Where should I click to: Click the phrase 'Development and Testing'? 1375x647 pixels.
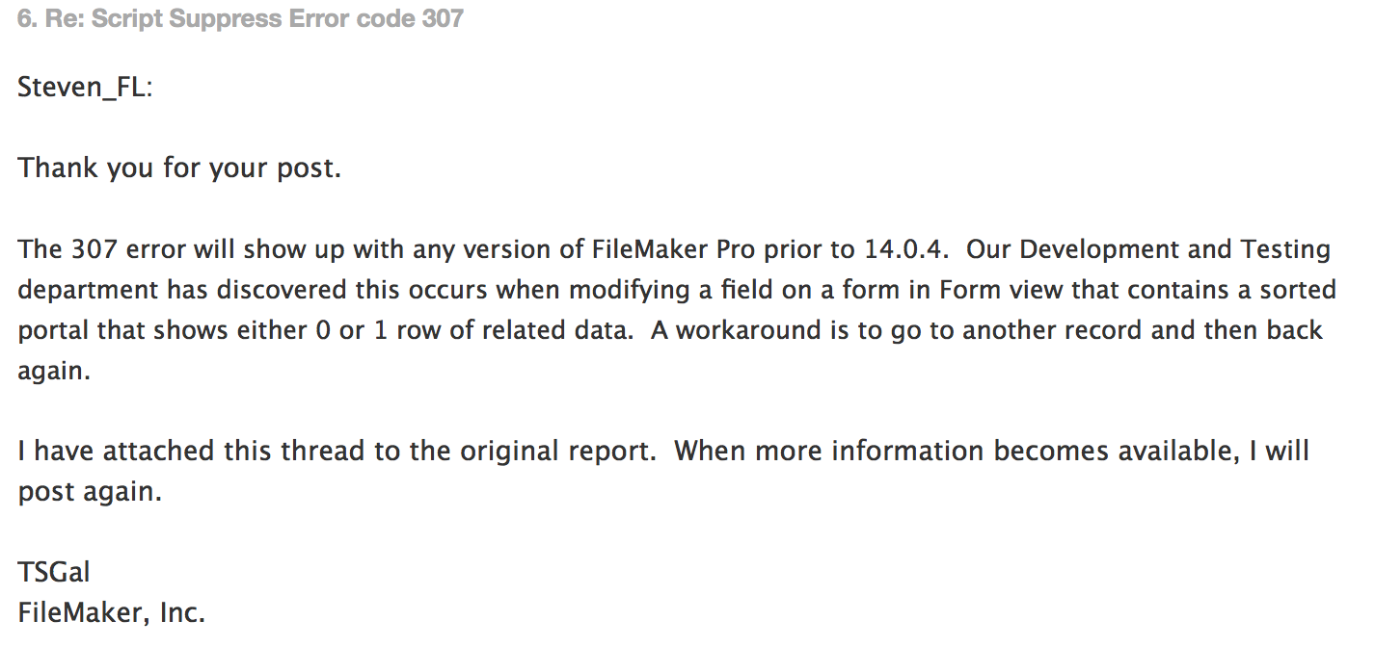(x=1175, y=249)
